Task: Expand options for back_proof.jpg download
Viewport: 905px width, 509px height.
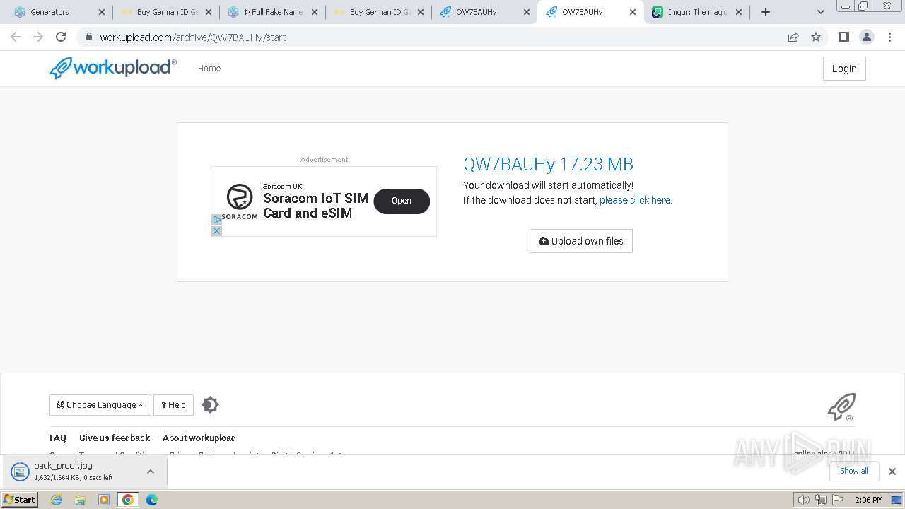Action: 151,472
